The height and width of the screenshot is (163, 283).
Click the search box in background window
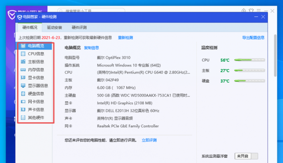coord(91,10)
